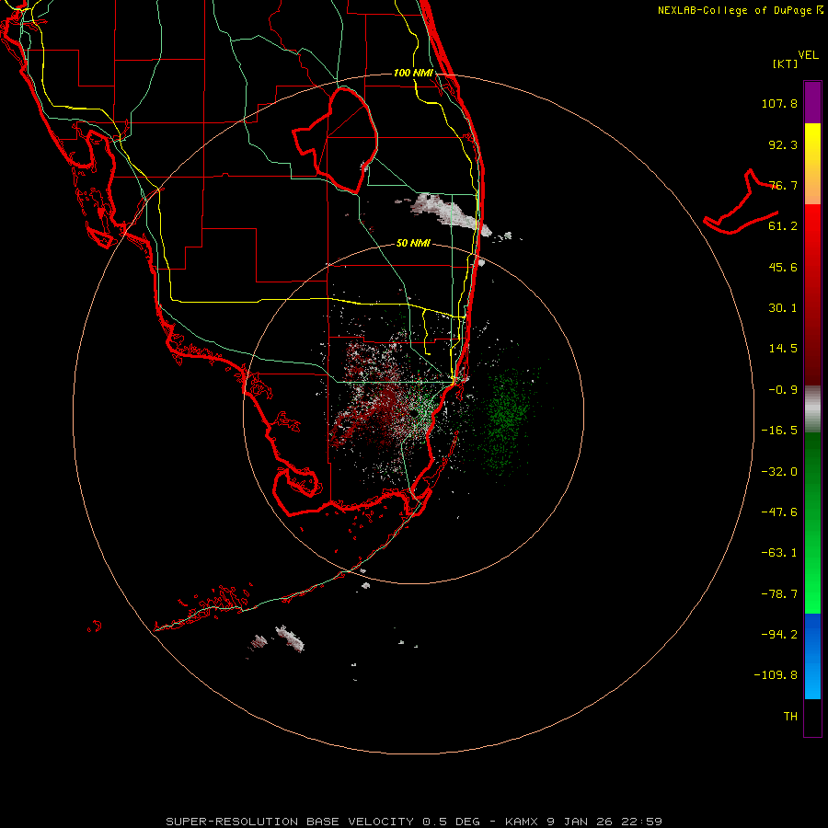The width and height of the screenshot is (828, 828).
Task: Click the -32.0 velocity scale value
Action: tap(779, 472)
